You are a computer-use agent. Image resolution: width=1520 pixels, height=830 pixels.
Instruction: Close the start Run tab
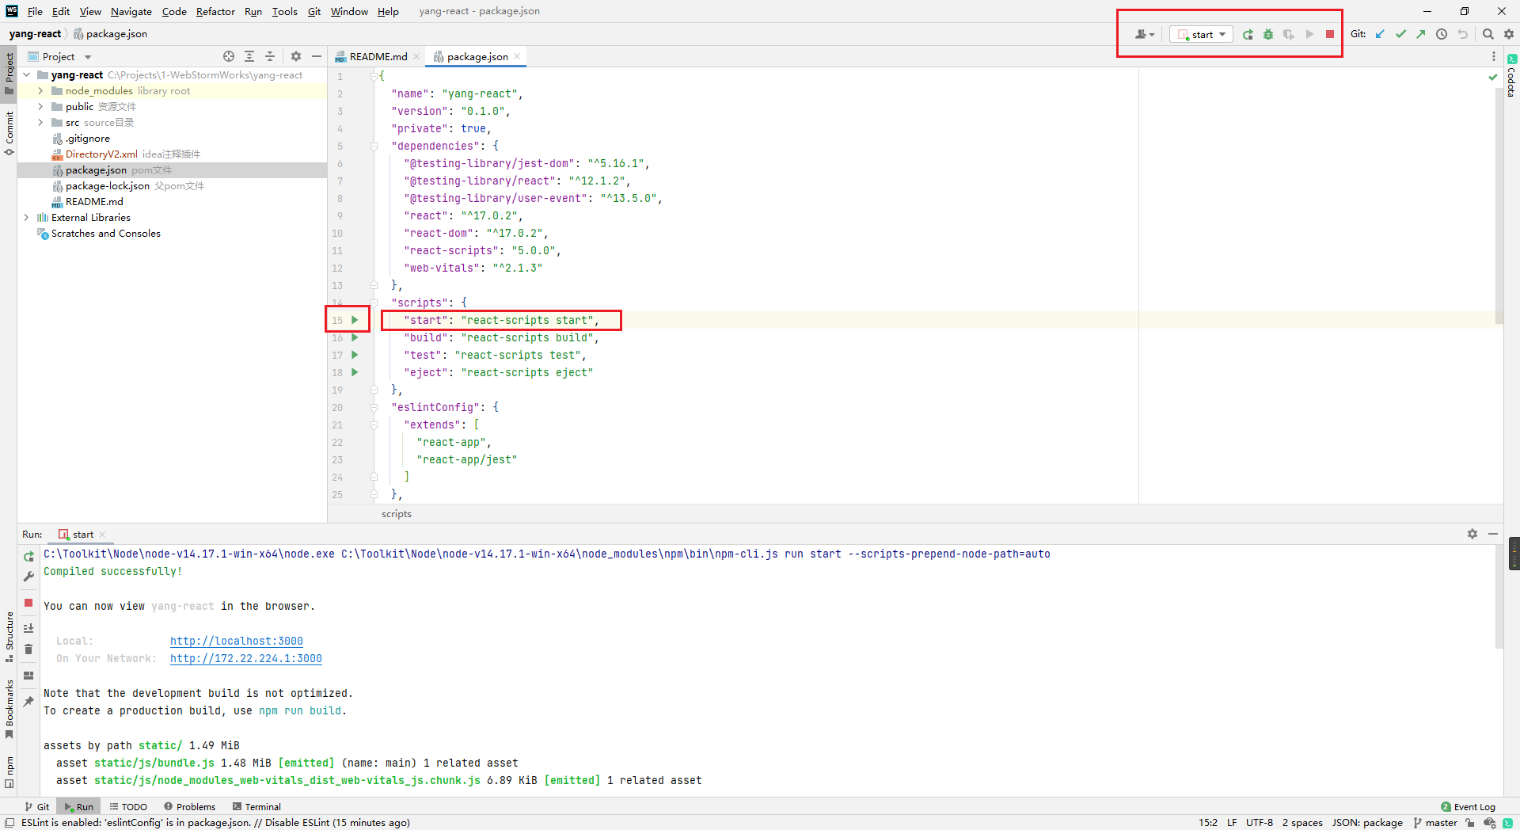click(102, 535)
